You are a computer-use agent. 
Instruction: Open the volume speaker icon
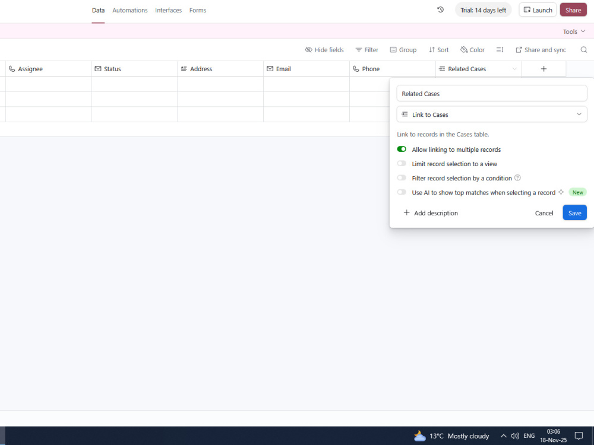pyautogui.click(x=515, y=436)
